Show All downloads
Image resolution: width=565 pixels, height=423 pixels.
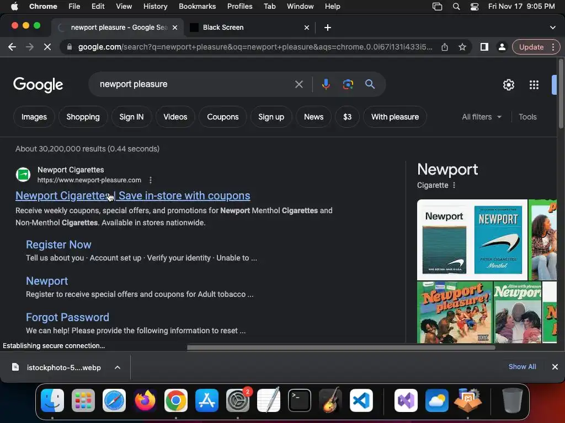[x=522, y=366]
